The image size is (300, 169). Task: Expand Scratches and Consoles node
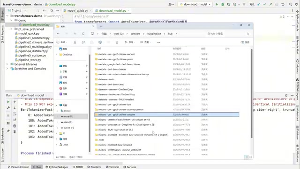tap(7, 69)
